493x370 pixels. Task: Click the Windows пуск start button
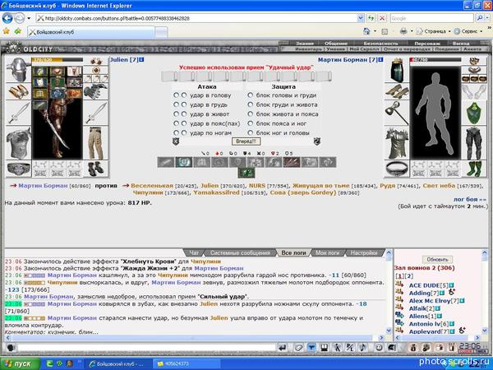pyautogui.click(x=20, y=363)
